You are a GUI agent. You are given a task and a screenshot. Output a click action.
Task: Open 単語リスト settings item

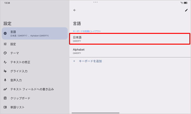(35, 107)
